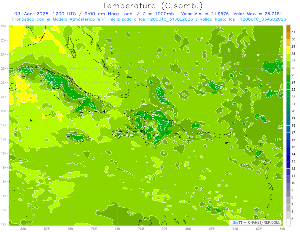The image size is (300, 232).
Task: Click the 29 value on the colorbar legend
Action: tap(293, 46)
